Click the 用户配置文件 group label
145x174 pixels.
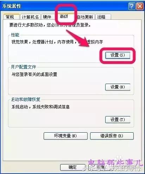pos(24,67)
